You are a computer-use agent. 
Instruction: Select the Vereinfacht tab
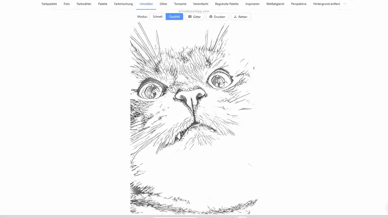pyautogui.click(x=201, y=4)
